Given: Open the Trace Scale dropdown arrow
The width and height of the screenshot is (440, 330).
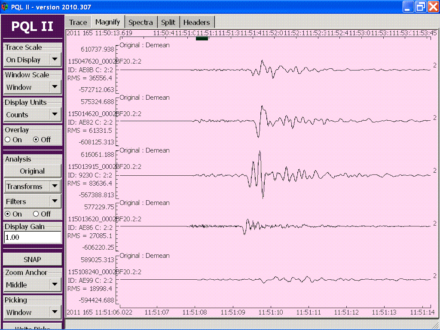Looking at the screenshot, I should pyautogui.click(x=55, y=59).
